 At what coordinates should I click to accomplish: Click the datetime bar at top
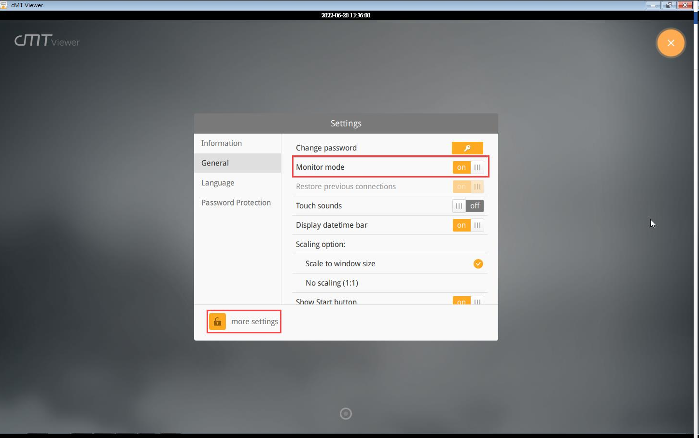coord(346,15)
